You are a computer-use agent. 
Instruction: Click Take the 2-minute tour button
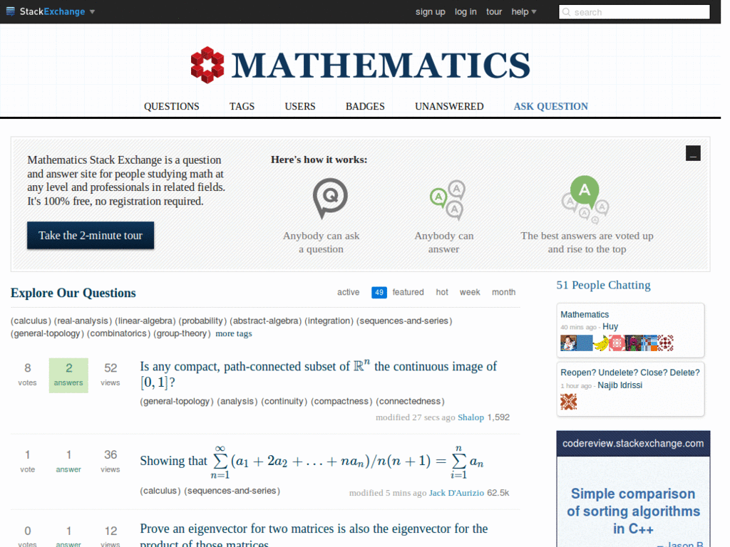tap(91, 235)
